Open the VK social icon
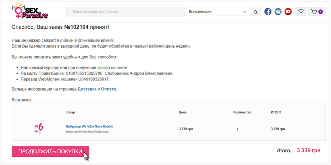331x165 pixels. pyautogui.click(x=278, y=12)
